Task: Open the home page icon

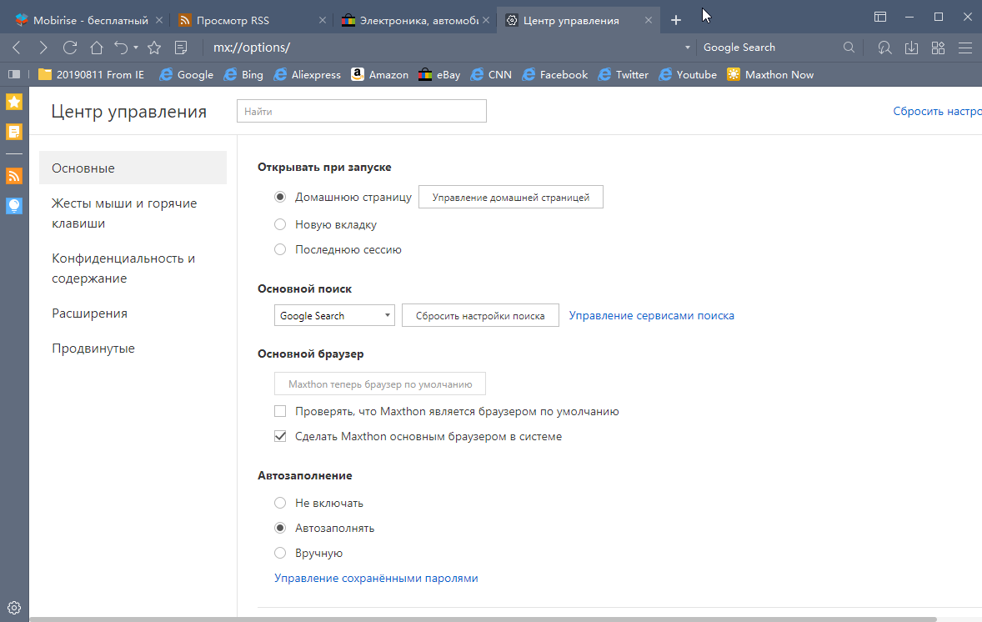Action: [x=97, y=48]
